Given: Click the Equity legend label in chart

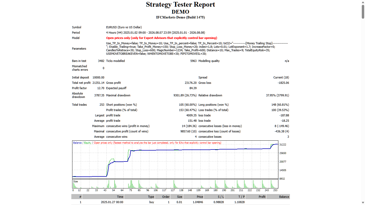Looking at the screenshot, I should click(87, 143).
